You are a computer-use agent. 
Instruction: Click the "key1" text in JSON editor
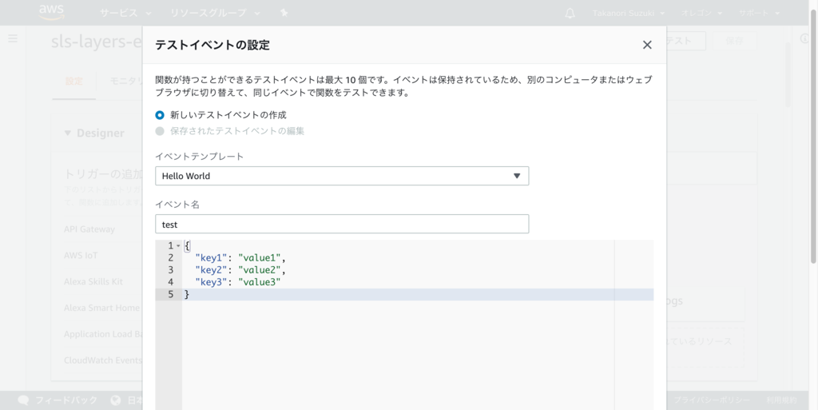[211, 257]
